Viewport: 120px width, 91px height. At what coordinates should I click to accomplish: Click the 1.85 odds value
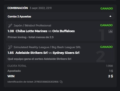click(x=11, y=53)
